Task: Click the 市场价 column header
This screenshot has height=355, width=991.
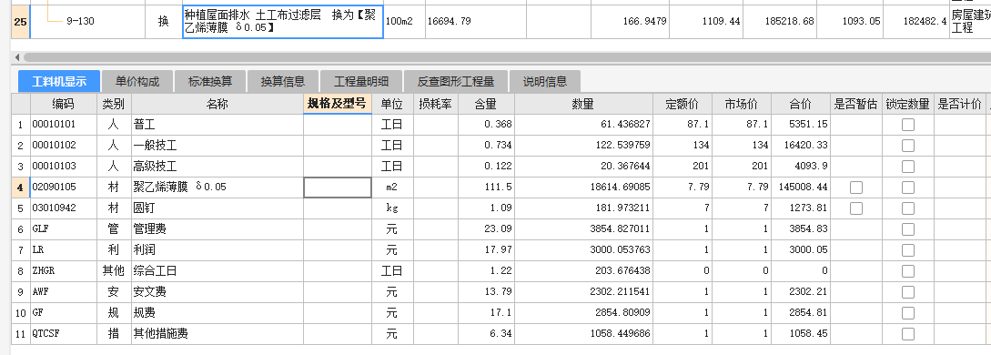Action: coord(741,104)
